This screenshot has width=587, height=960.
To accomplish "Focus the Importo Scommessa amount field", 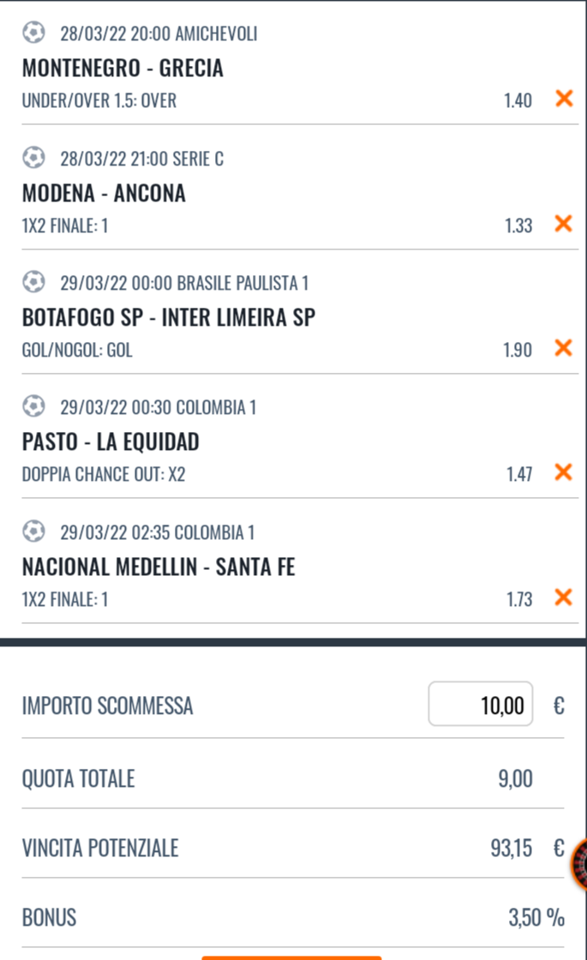I will pos(481,705).
